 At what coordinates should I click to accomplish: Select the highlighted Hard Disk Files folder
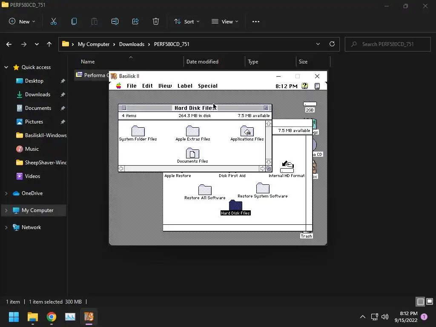click(235, 207)
